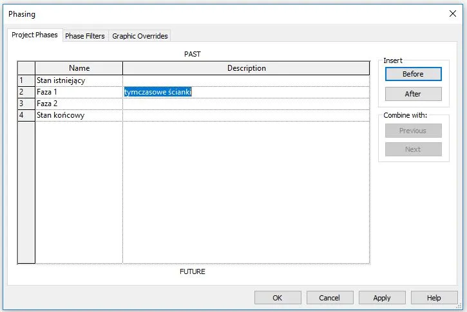467x312 pixels.
Task: Click the Insert After button
Action: [x=413, y=94]
